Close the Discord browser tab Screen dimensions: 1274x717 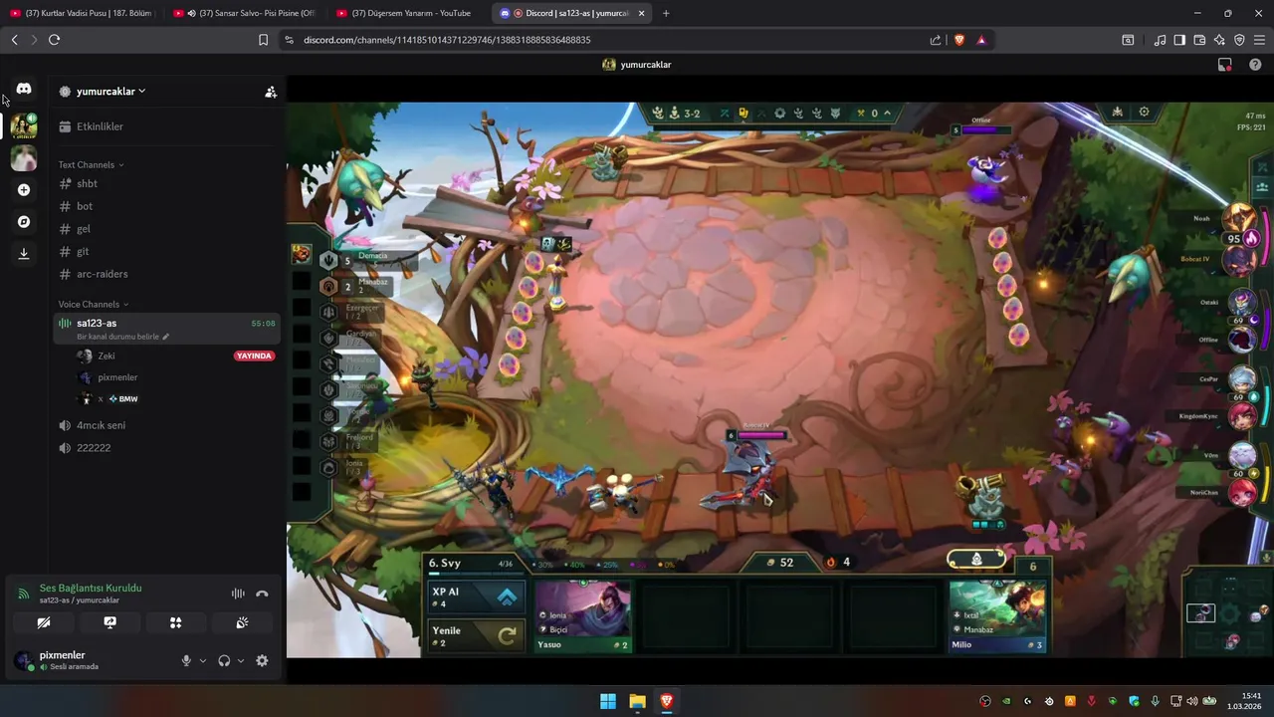tap(641, 13)
